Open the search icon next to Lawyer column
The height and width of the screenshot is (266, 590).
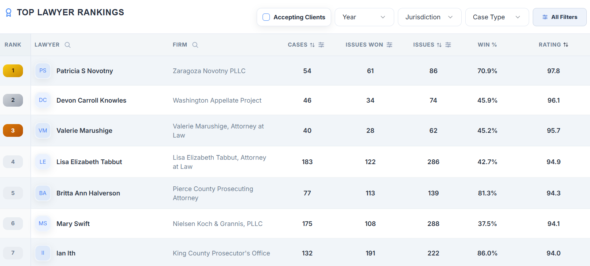pyautogui.click(x=67, y=45)
